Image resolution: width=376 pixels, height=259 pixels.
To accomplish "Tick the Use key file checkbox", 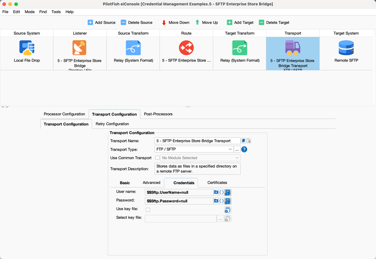I will (148, 210).
